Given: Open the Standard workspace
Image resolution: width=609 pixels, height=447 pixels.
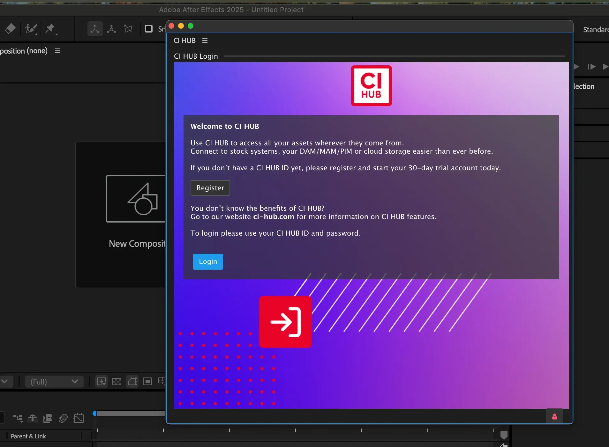Looking at the screenshot, I should point(596,30).
